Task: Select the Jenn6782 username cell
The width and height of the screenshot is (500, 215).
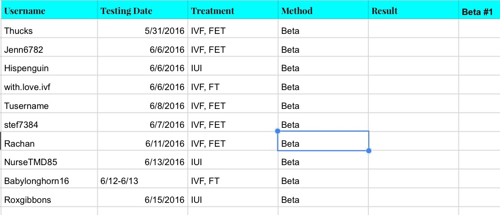Action: click(49, 50)
